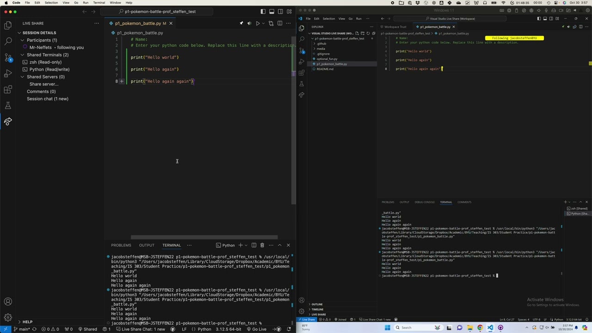Toggle primary sidebar in Windows VS Code title bar
The image size is (592, 333).
click(538, 18)
